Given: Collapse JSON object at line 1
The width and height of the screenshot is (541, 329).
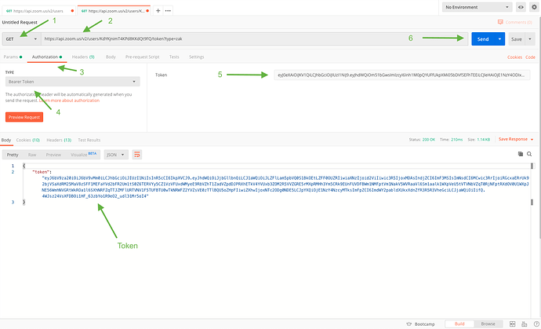Looking at the screenshot, I should pyautogui.click(x=24, y=166).
